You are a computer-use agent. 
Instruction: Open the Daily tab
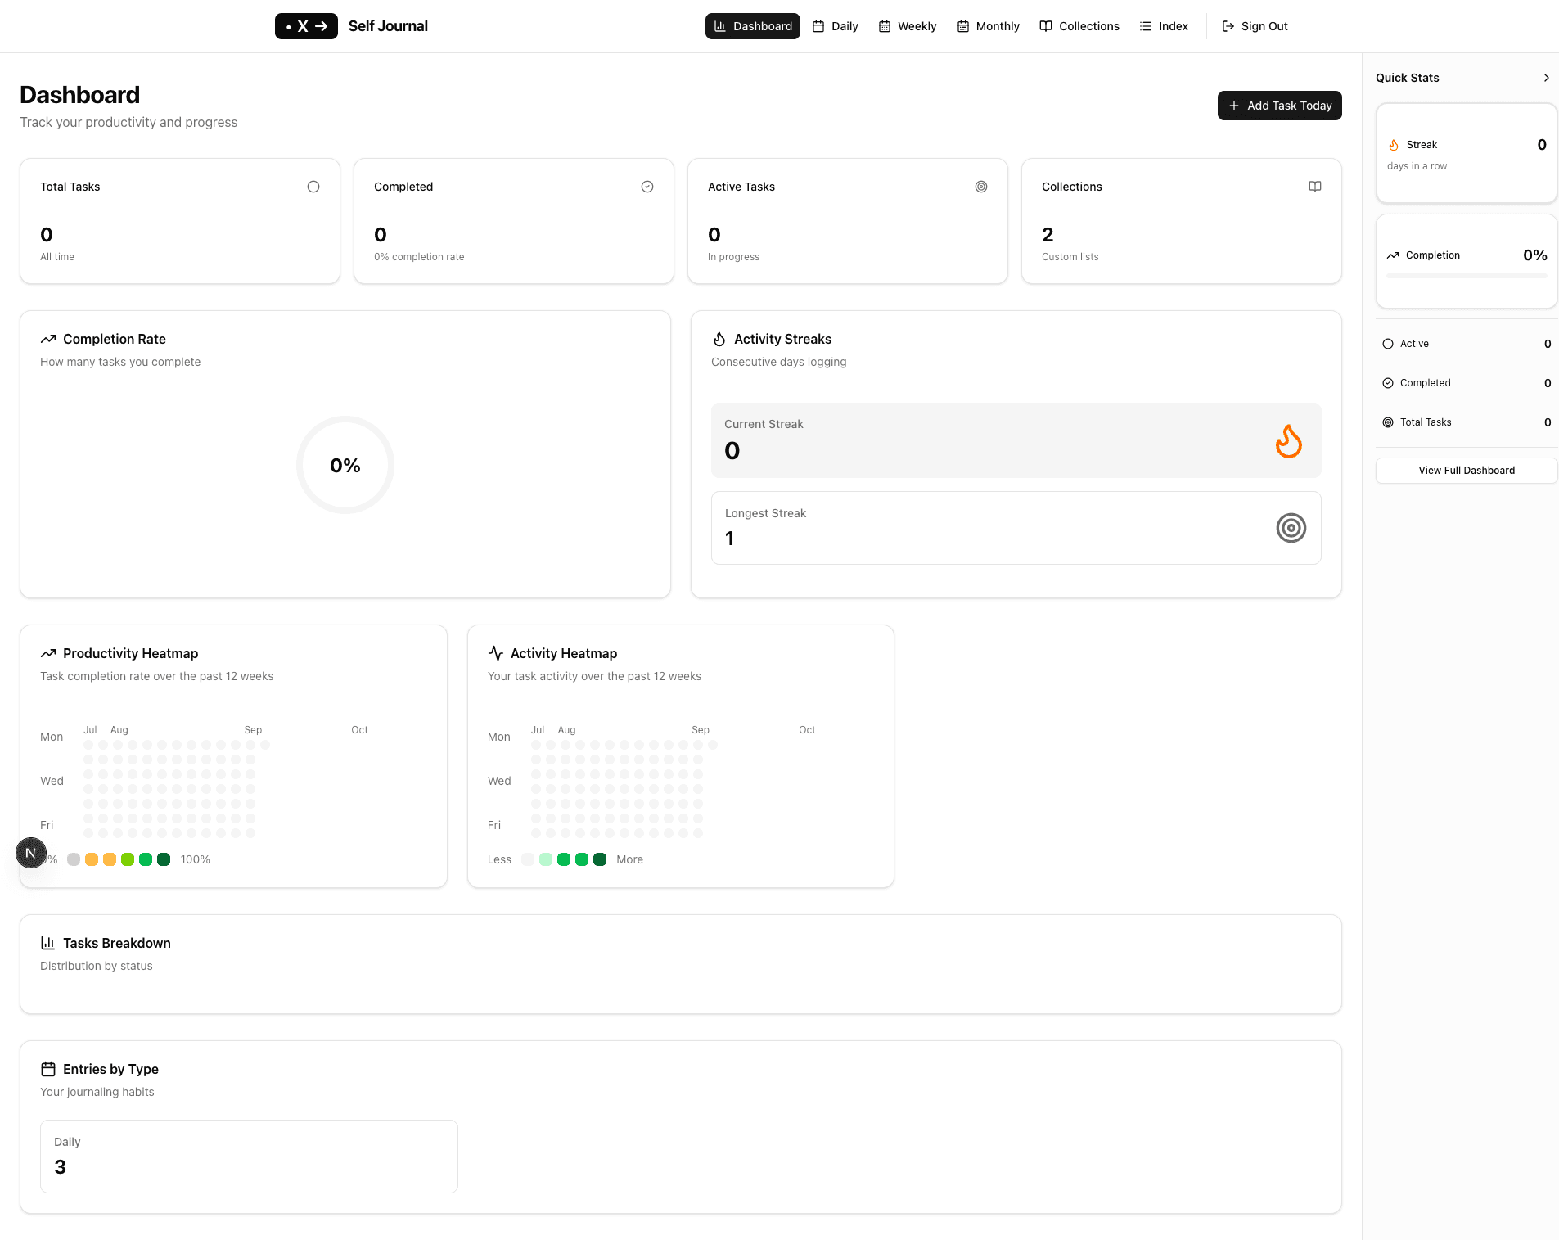click(835, 26)
